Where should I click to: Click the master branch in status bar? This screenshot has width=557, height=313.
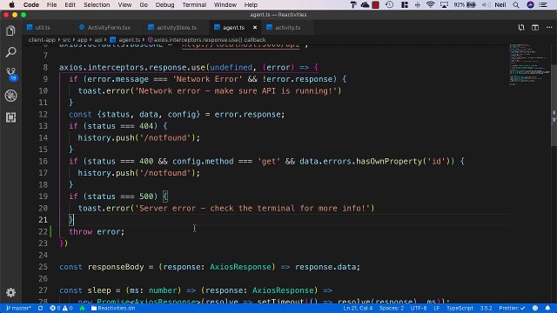click(x=18, y=308)
